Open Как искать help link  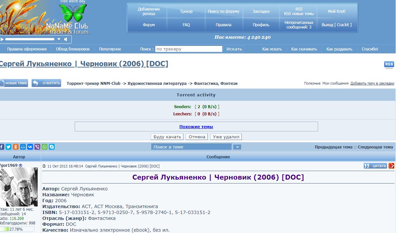pos(272,49)
